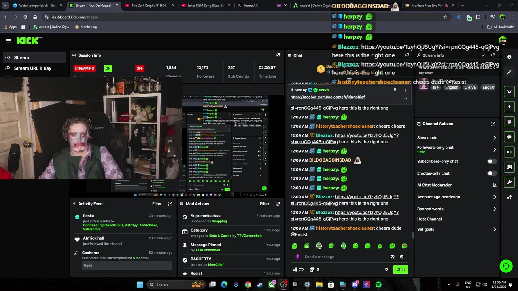Click the lightning bolt icon in right sidebar

[x=510, y=107]
